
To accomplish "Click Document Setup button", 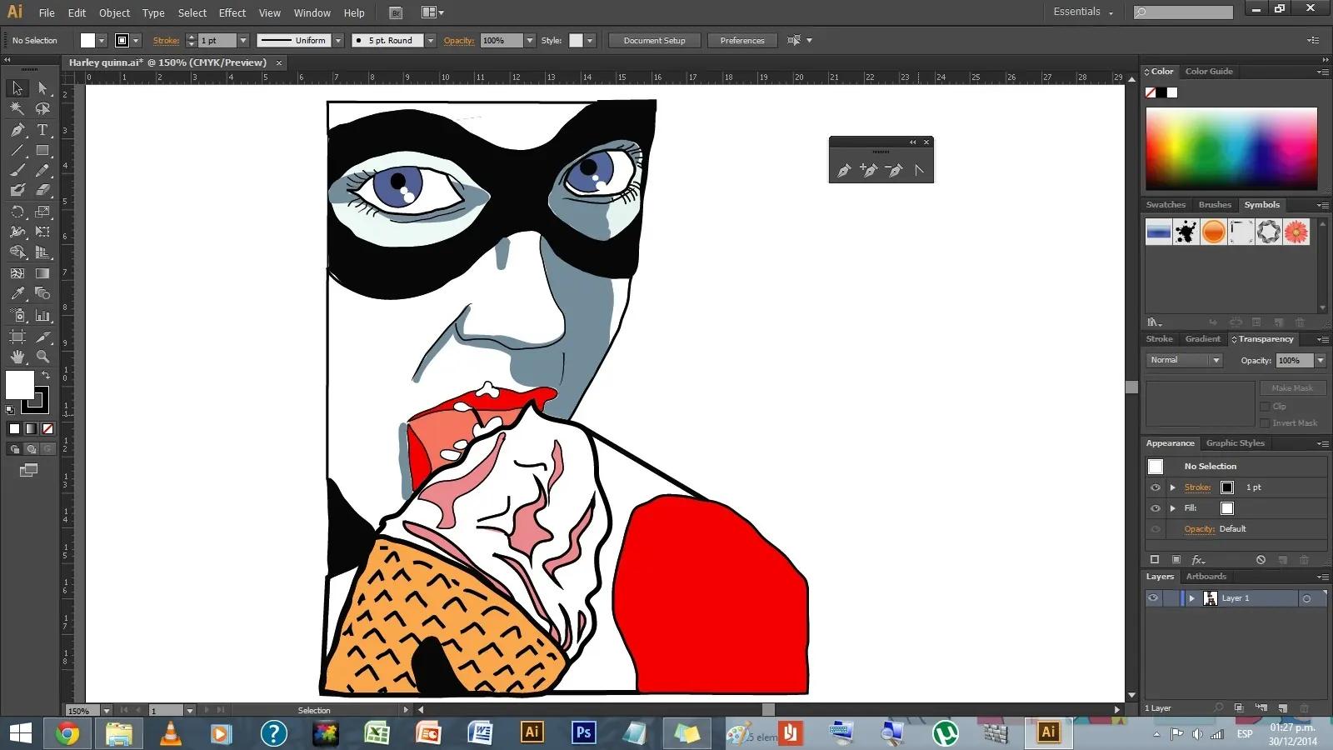I will (x=654, y=40).
